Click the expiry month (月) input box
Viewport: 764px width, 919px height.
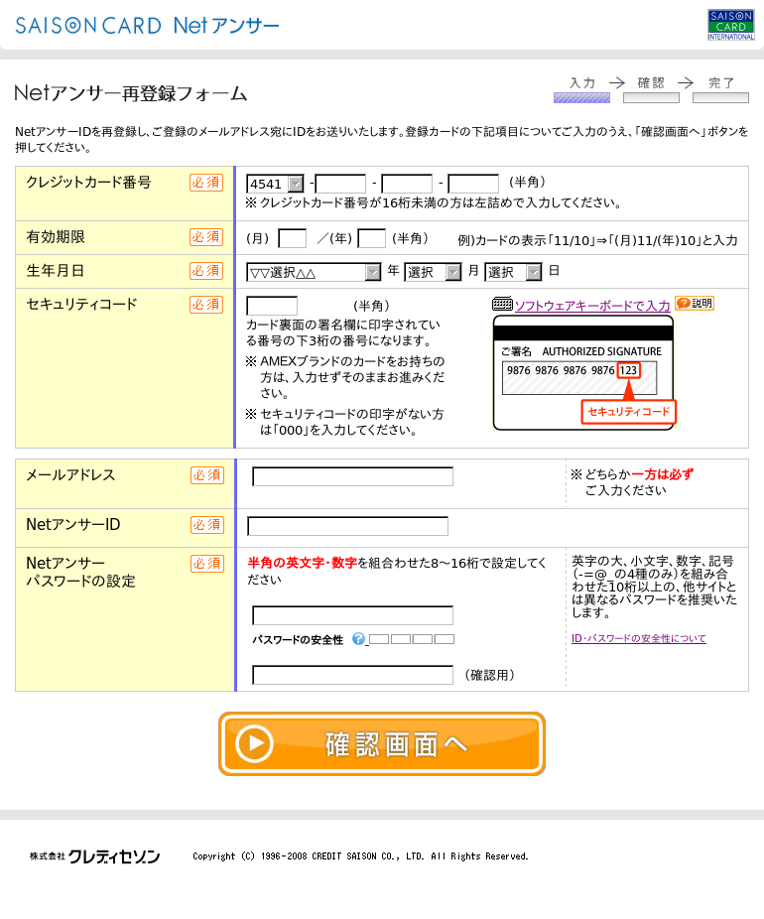[292, 238]
